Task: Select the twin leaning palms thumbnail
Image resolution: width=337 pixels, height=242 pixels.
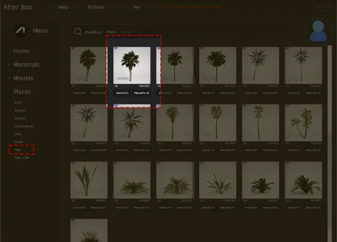Action: coord(303,123)
